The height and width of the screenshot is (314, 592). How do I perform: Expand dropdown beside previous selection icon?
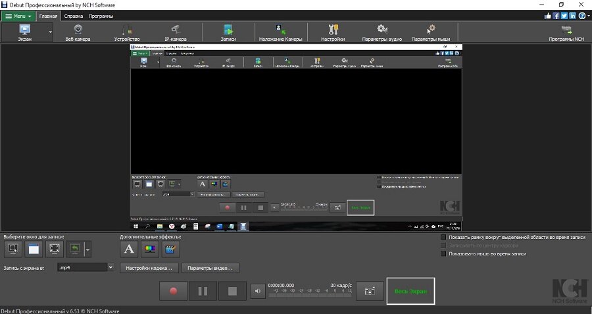click(87, 249)
